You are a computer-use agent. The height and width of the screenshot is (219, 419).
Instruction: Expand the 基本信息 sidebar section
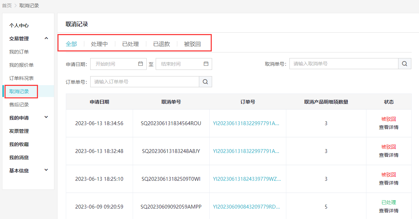[x=46, y=170]
